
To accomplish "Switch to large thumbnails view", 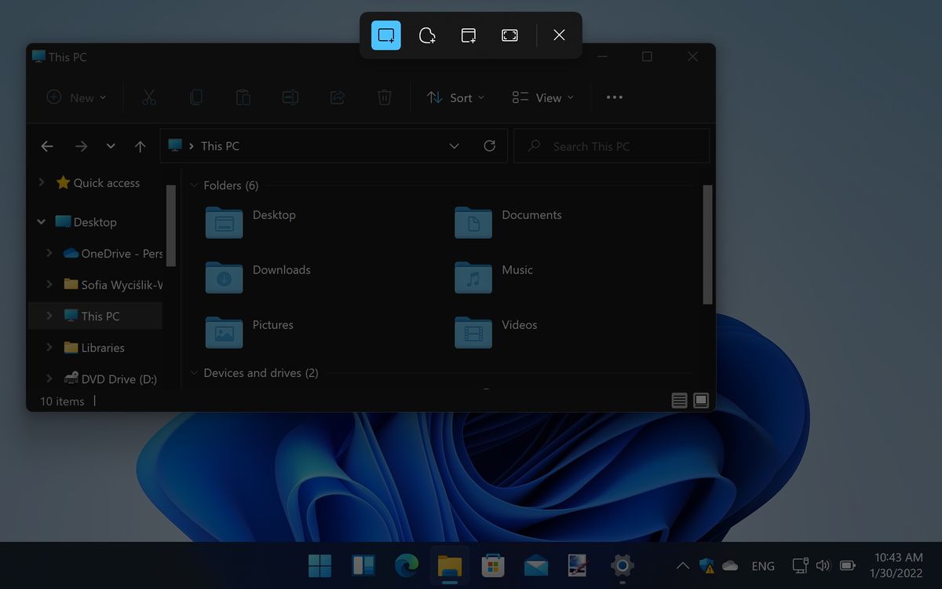I will click(701, 401).
